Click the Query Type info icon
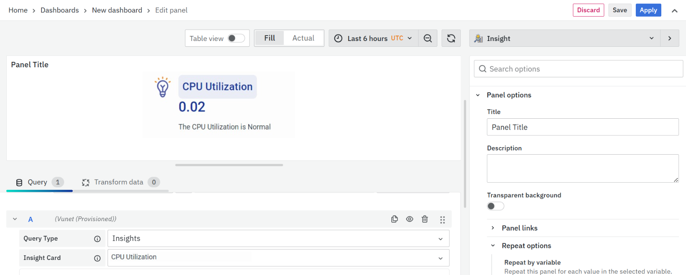Viewport: 686px width, 275px height. pyautogui.click(x=97, y=239)
